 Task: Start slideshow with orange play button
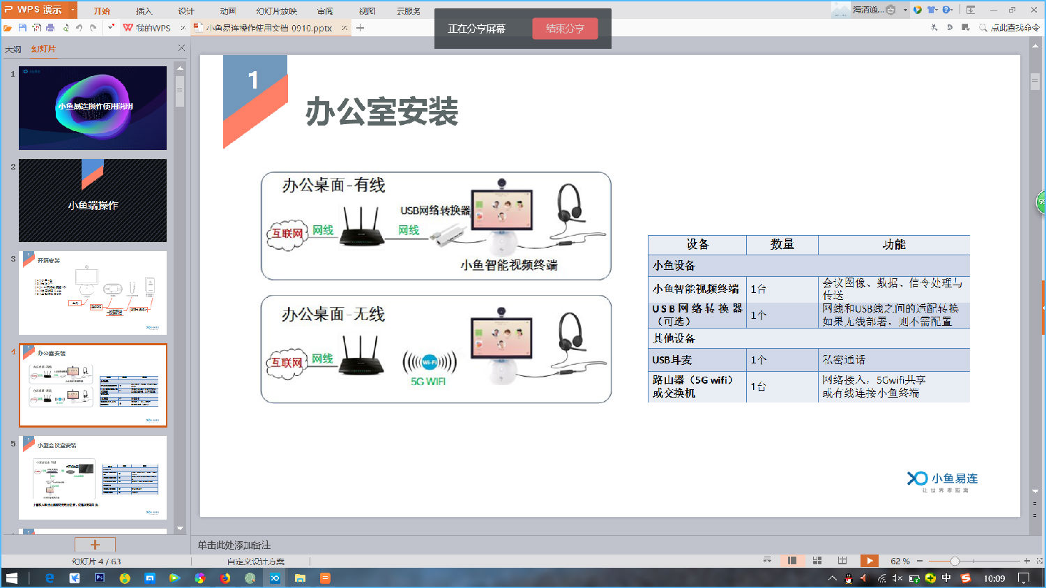click(x=869, y=561)
